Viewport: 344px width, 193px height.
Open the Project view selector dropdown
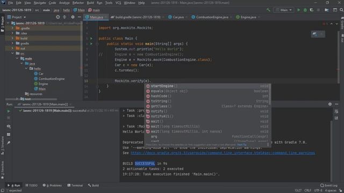coord(17,17)
